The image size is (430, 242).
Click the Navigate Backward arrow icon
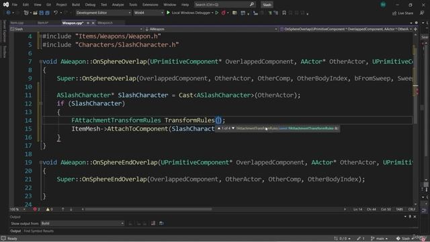(x=8, y=13)
